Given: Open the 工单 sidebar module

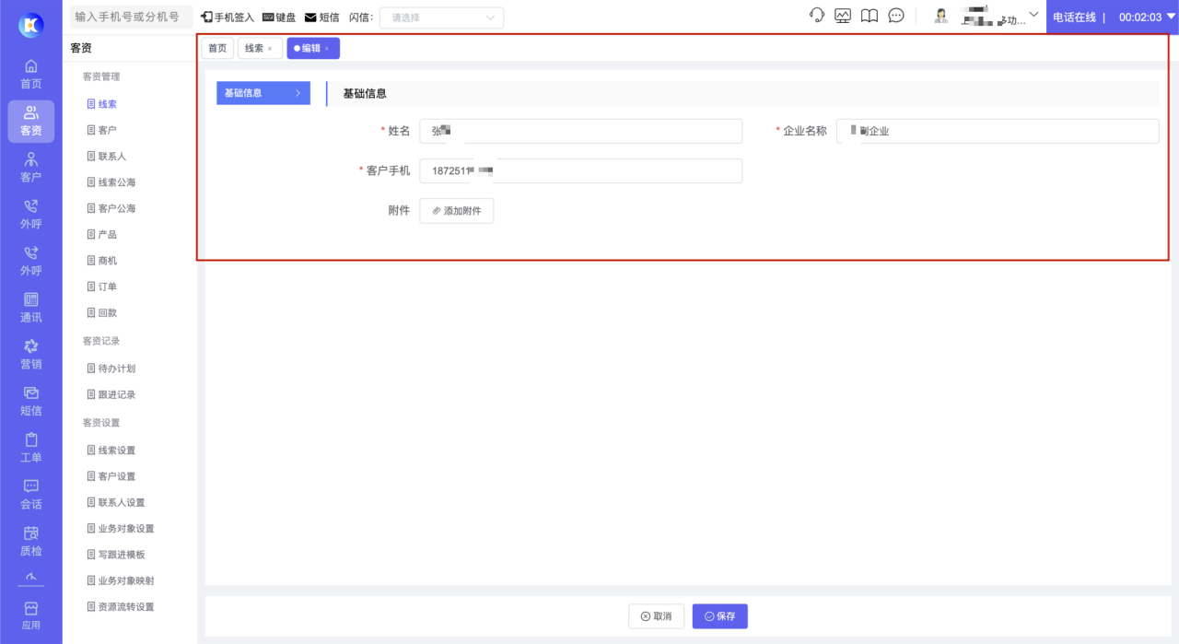Looking at the screenshot, I should coord(30,448).
